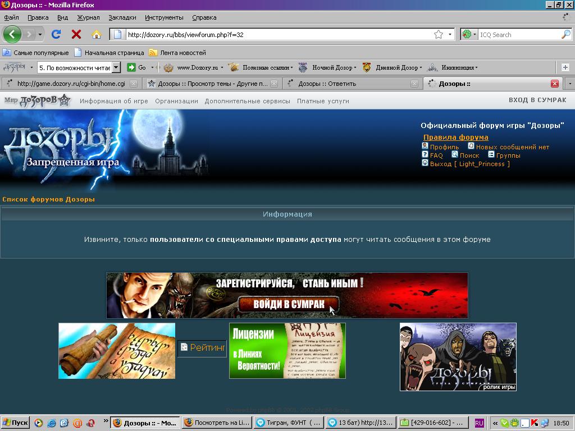Image resolution: width=575 pixels, height=431 pixels.
Task: Open the www.Dozory.ru toolbar dropdown
Action: coord(222,68)
